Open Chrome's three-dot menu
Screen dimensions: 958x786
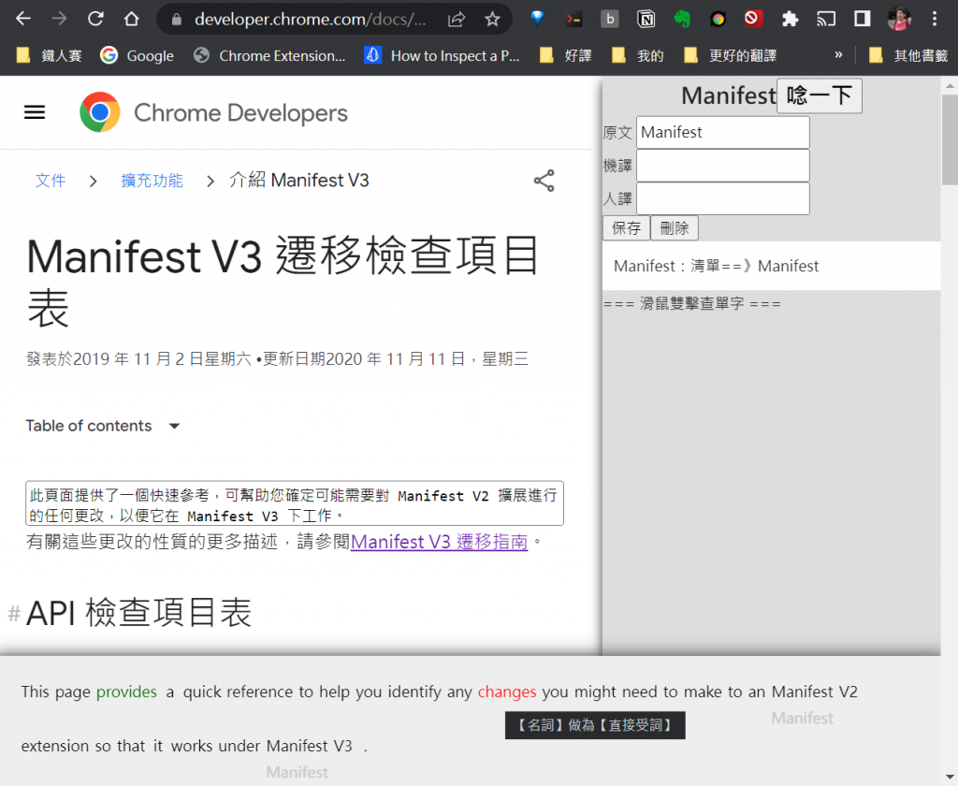(935, 19)
